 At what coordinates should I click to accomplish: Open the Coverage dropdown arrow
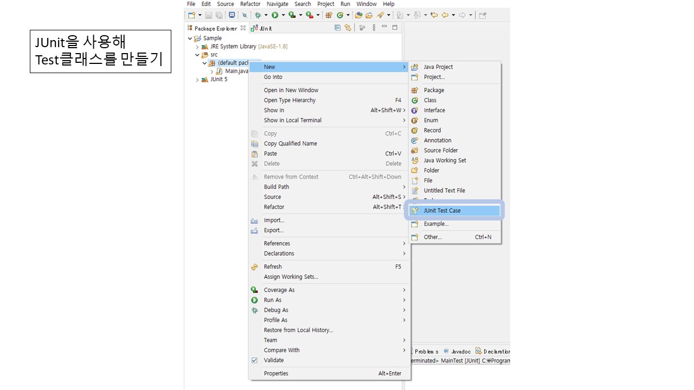300,15
